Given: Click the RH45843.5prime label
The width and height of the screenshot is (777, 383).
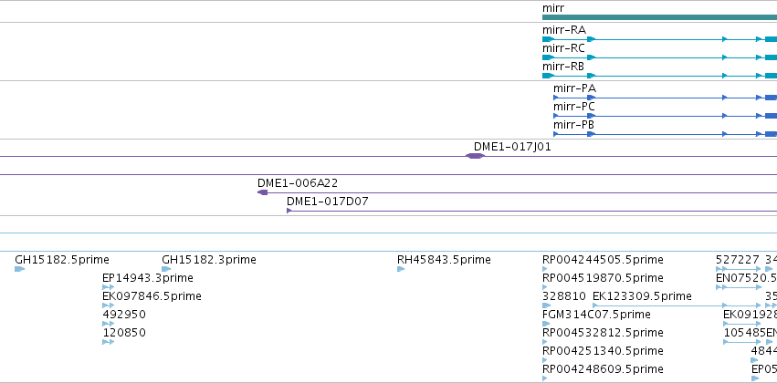Looking at the screenshot, I should (444, 260).
